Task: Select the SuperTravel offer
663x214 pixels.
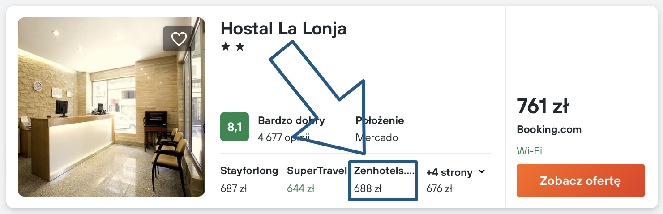Action: 317,171
